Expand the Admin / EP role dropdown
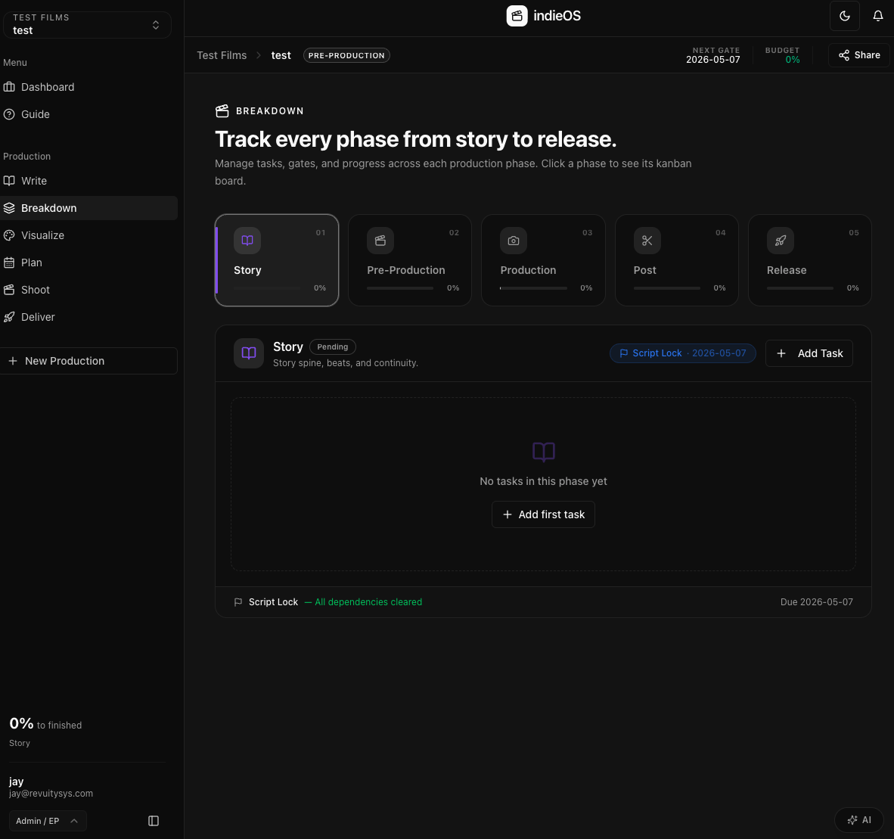 [48, 821]
